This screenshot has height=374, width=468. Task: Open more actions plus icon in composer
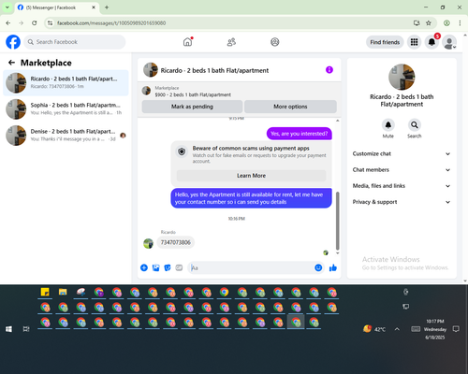[144, 267]
